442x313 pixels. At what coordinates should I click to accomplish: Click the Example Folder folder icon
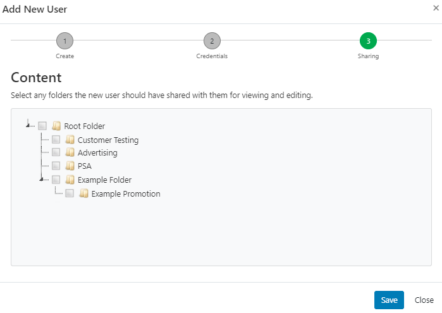[x=70, y=180]
